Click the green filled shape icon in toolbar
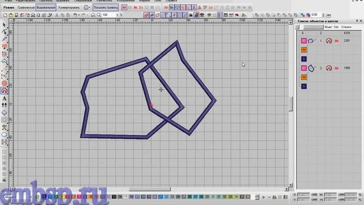The width and height of the screenshot is (364, 205). (x=152, y=15)
